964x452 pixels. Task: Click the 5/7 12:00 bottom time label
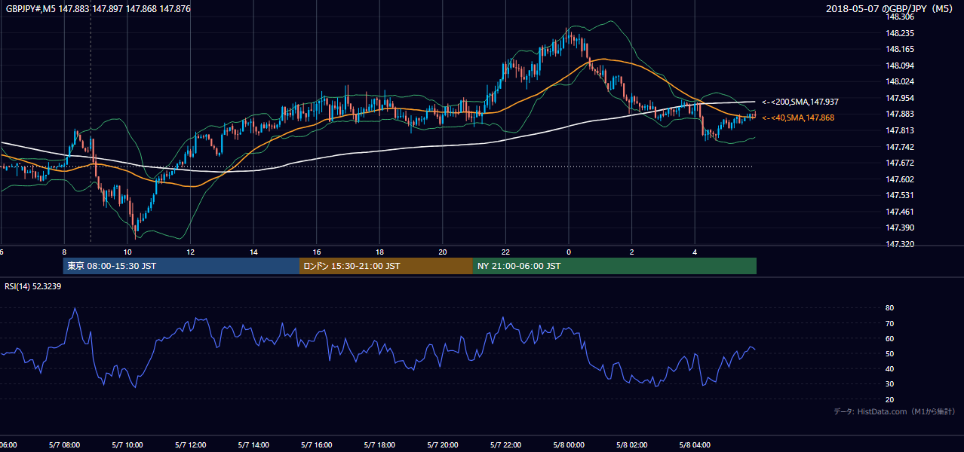(x=190, y=445)
